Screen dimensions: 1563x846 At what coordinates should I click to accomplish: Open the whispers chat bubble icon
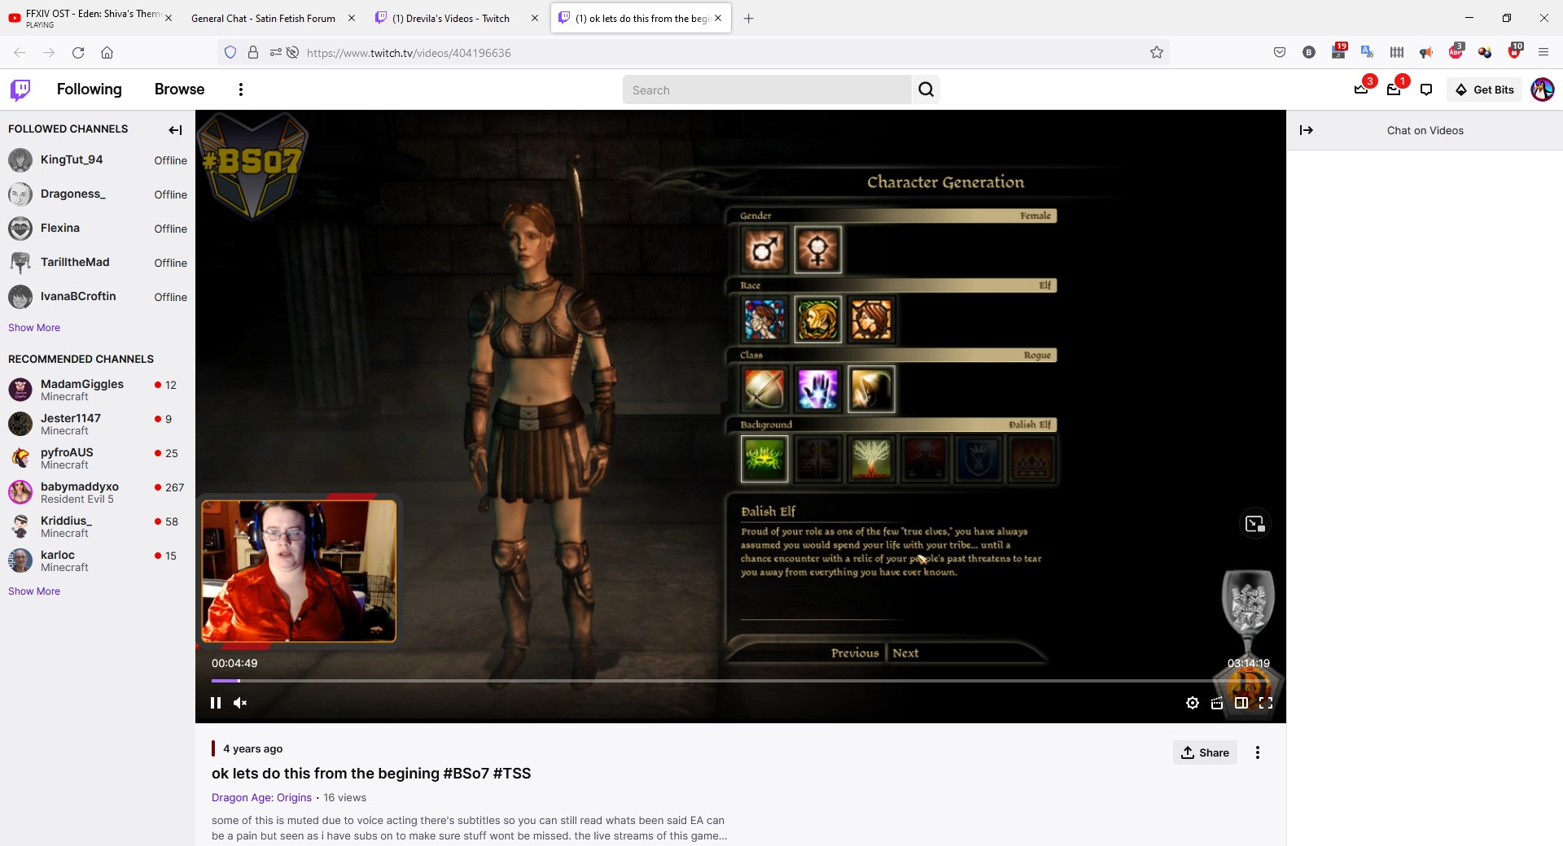click(x=1425, y=89)
